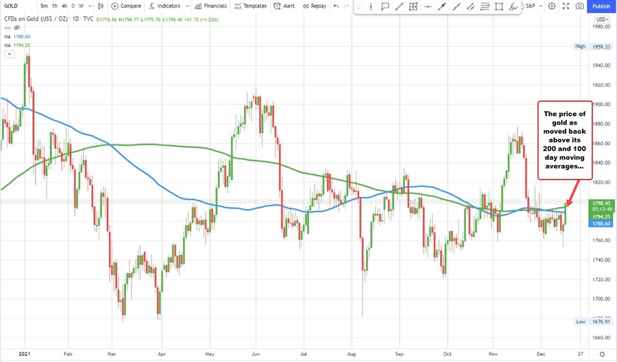Image resolution: width=617 pixels, height=362 pixels.
Task: Open the USD currency dropdown
Action: click(x=603, y=19)
